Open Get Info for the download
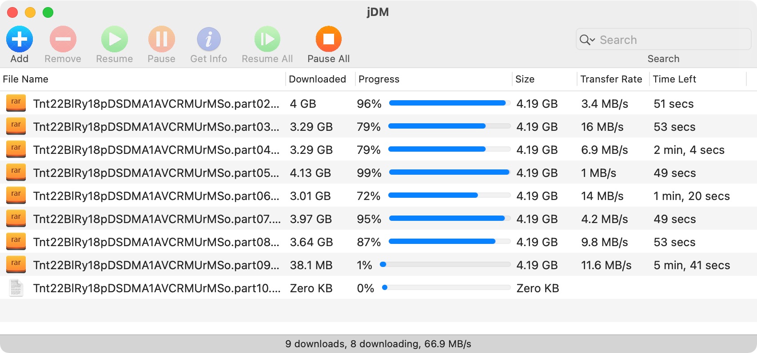This screenshot has height=353, width=757. [208, 39]
